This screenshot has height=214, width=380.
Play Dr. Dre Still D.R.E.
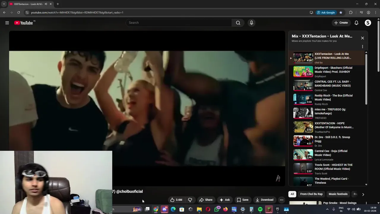pos(327,141)
